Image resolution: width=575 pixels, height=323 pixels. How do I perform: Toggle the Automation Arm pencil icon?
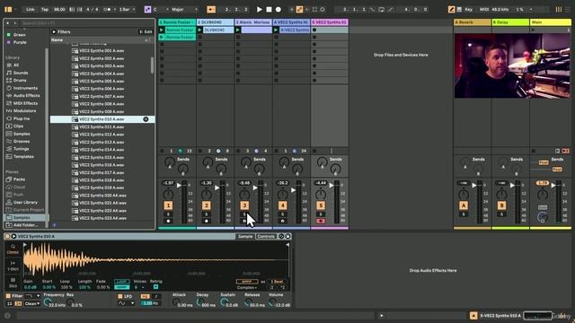coord(299,9)
